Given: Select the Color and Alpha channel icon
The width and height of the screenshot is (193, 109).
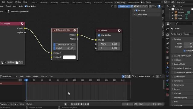Looking at the screenshot, I should pos(132,6).
